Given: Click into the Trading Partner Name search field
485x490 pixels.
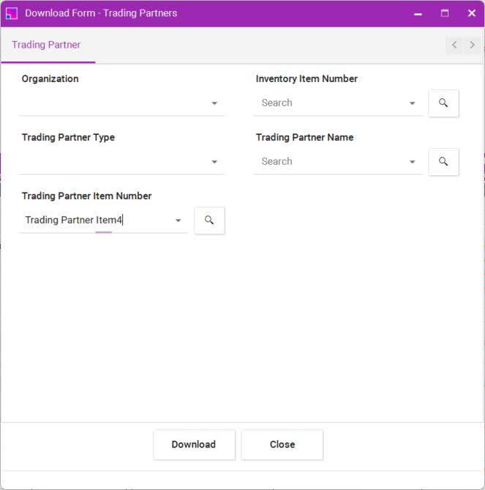Looking at the screenshot, I should 329,162.
